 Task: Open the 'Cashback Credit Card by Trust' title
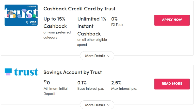coord(79,9)
